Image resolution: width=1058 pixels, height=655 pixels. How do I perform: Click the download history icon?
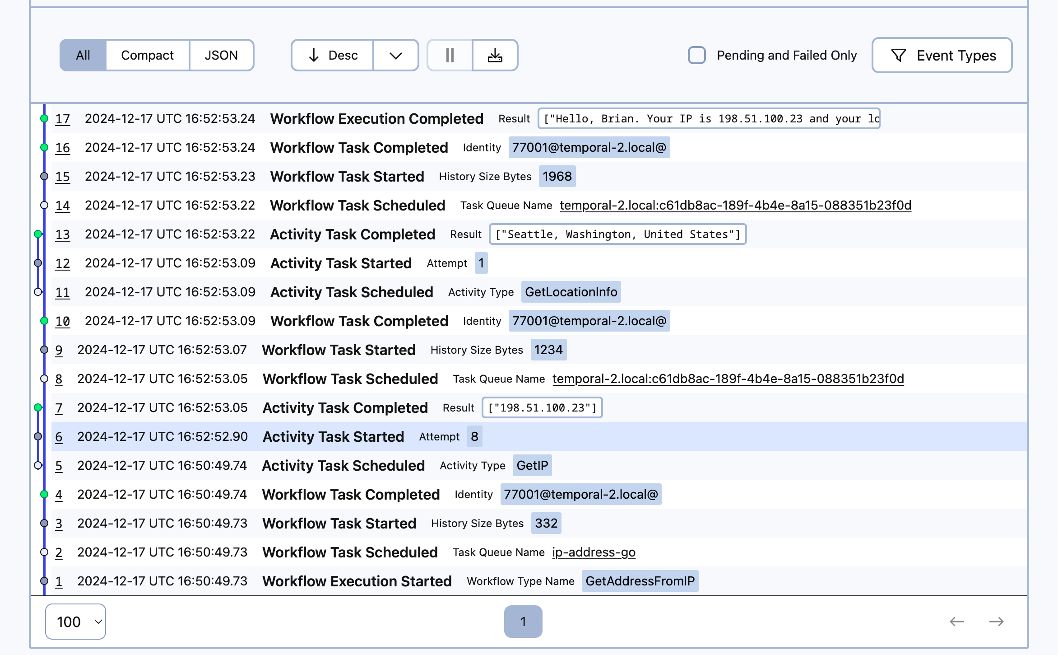pyautogui.click(x=495, y=55)
